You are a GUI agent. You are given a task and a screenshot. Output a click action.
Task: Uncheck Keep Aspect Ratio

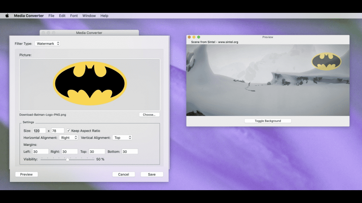coord(69,130)
